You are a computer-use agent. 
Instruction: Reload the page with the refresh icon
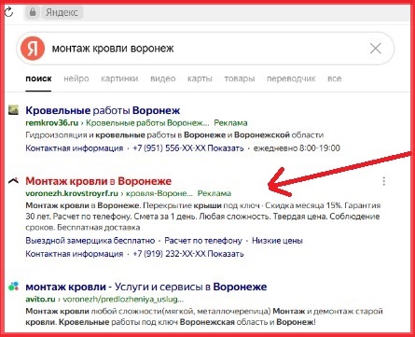point(8,12)
